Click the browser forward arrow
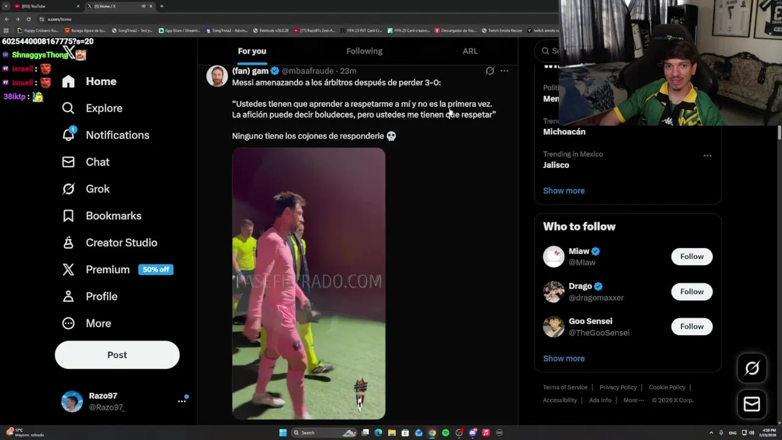This screenshot has height=440, width=782. click(x=17, y=19)
